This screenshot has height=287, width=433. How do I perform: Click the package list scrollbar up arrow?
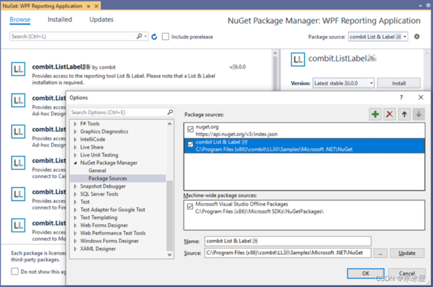pos(275,53)
